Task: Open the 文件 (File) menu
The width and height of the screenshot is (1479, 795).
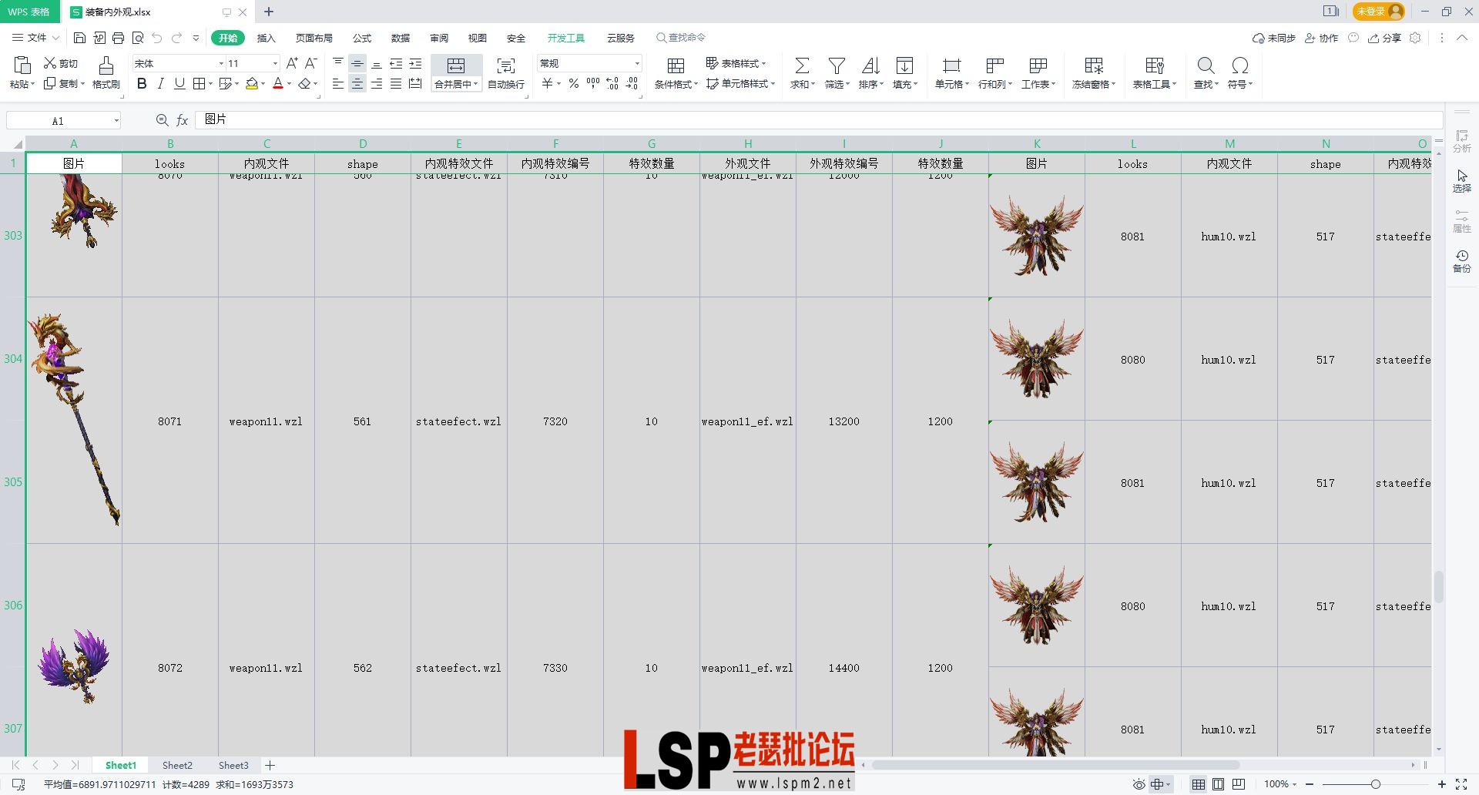Action: [35, 38]
